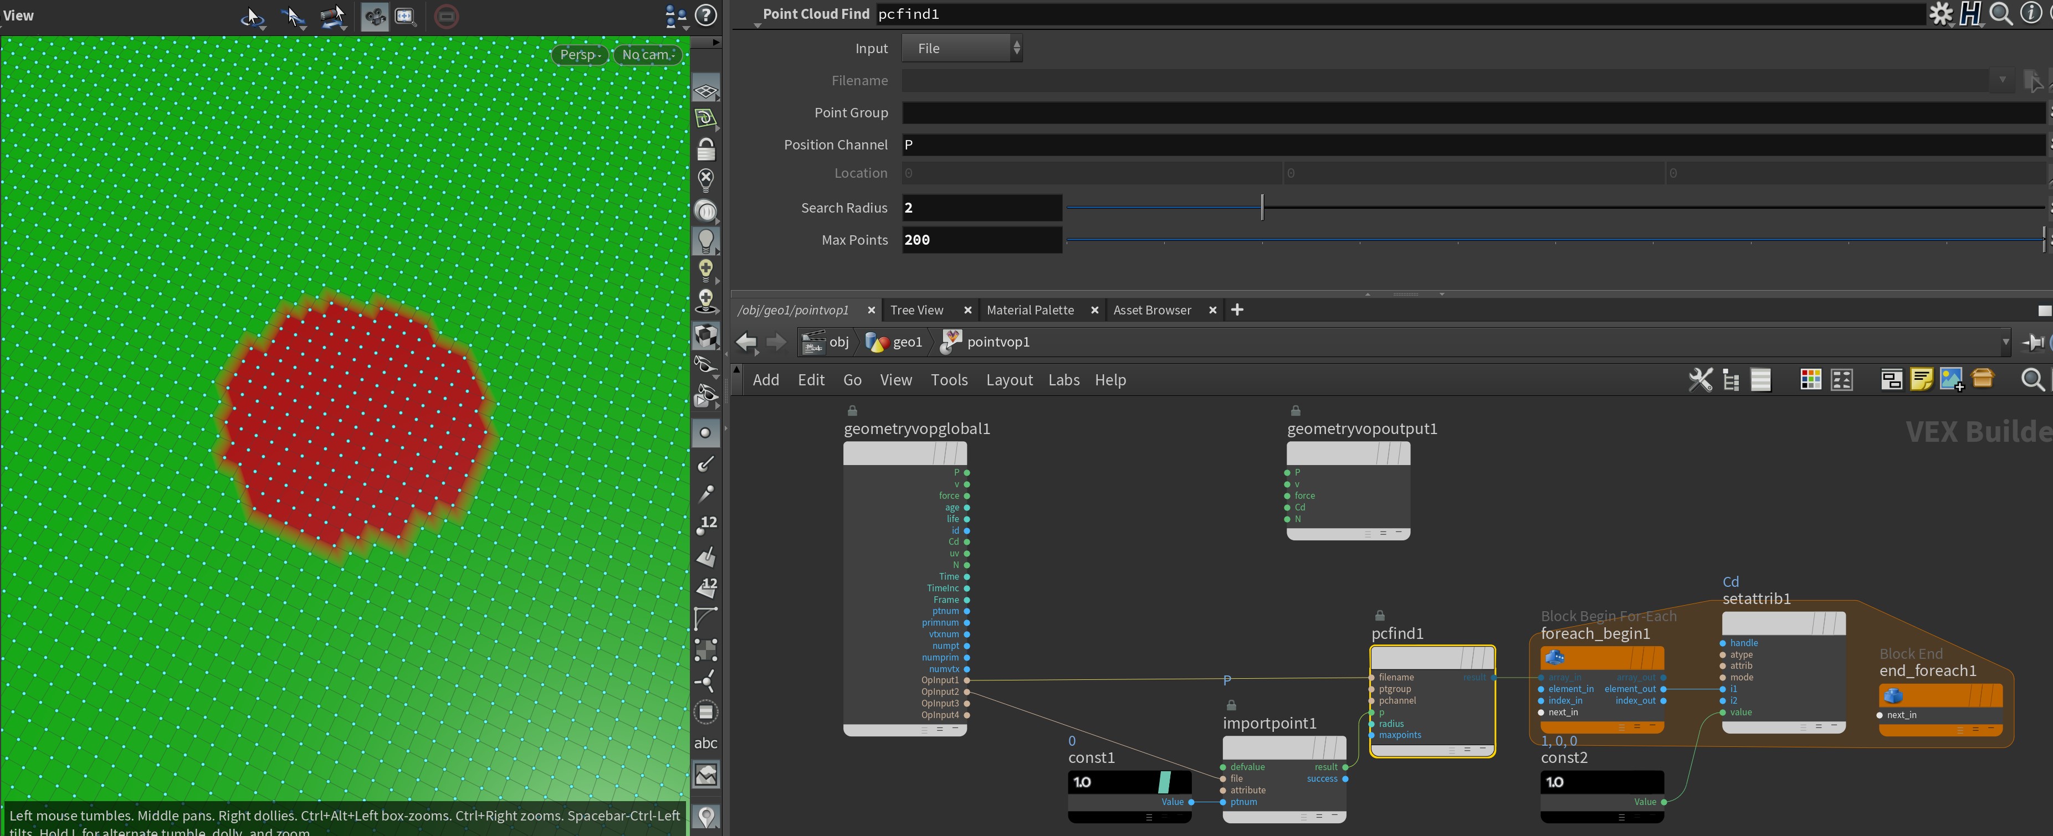The height and width of the screenshot is (836, 2053).
Task: Toggle the abc text display option
Action: 705,743
